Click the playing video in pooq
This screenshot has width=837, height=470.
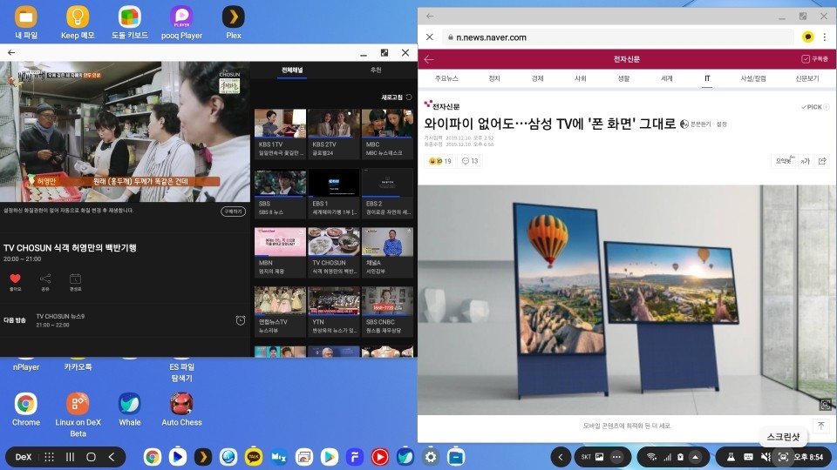point(125,131)
